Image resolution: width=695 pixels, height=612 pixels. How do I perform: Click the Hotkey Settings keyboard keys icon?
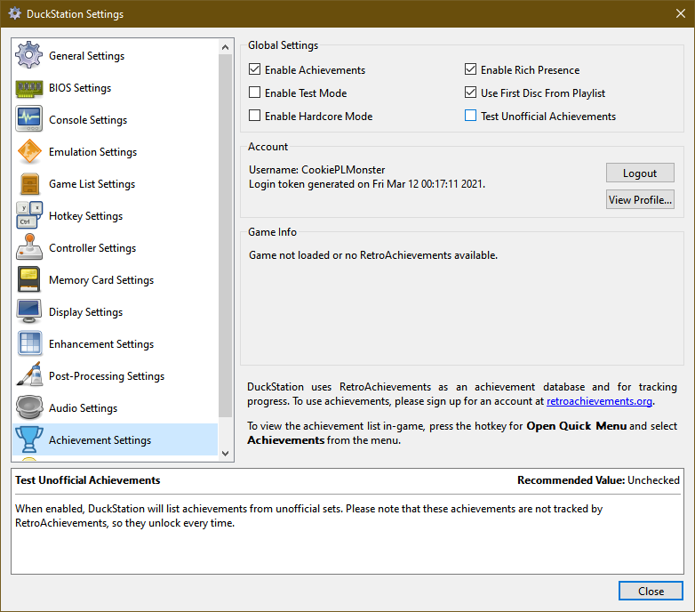(29, 215)
